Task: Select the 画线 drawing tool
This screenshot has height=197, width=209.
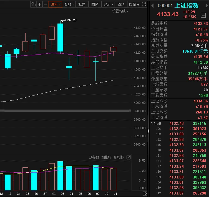Action: [x=95, y=4]
